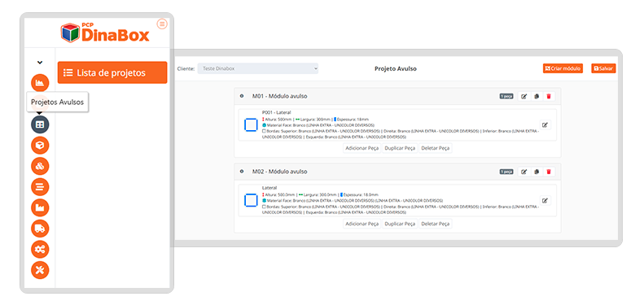
Task: Duplicate module M02 using copy icon
Action: pos(536,172)
